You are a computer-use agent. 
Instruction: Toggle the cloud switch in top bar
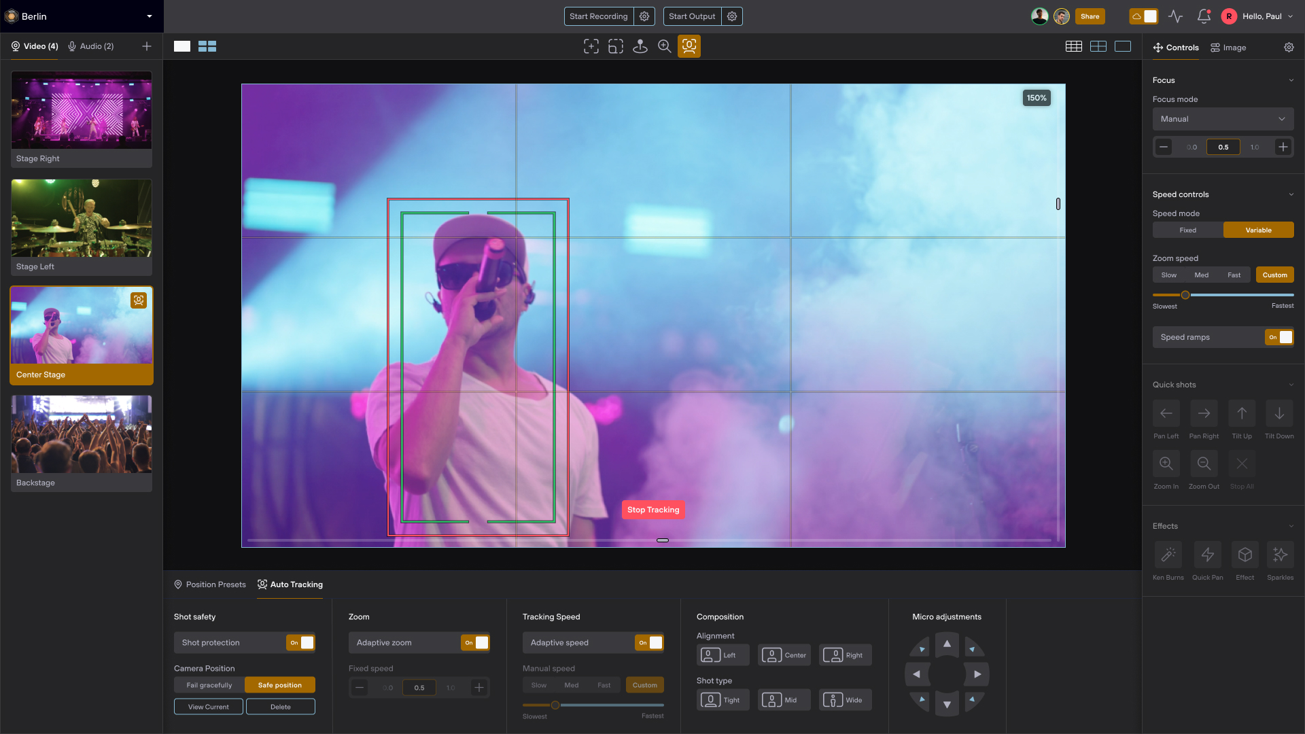pyautogui.click(x=1143, y=16)
